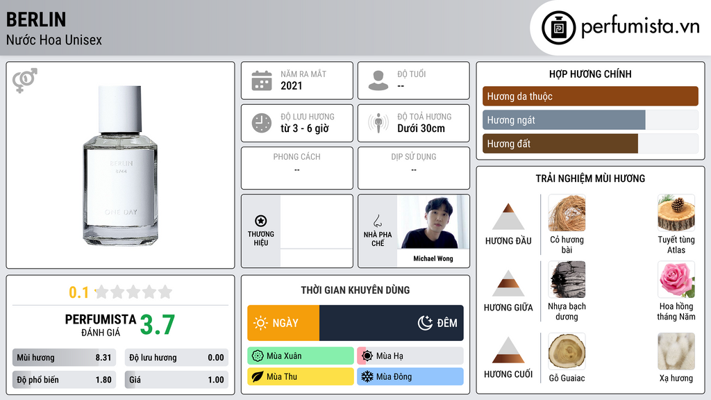Click the Dịp sử dụng occasion box
Image resolution: width=711 pixels, height=400 pixels.
[x=414, y=168]
